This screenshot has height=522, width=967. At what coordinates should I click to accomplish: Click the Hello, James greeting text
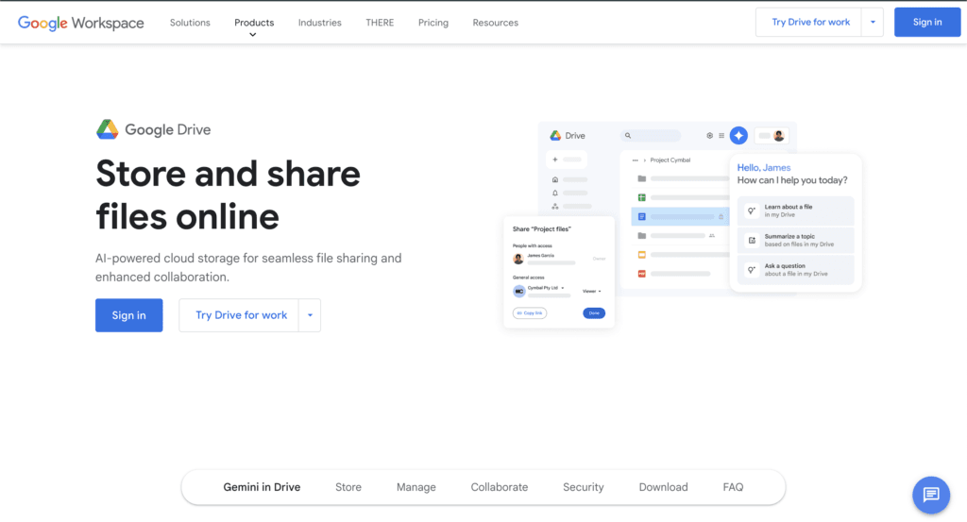(x=763, y=168)
